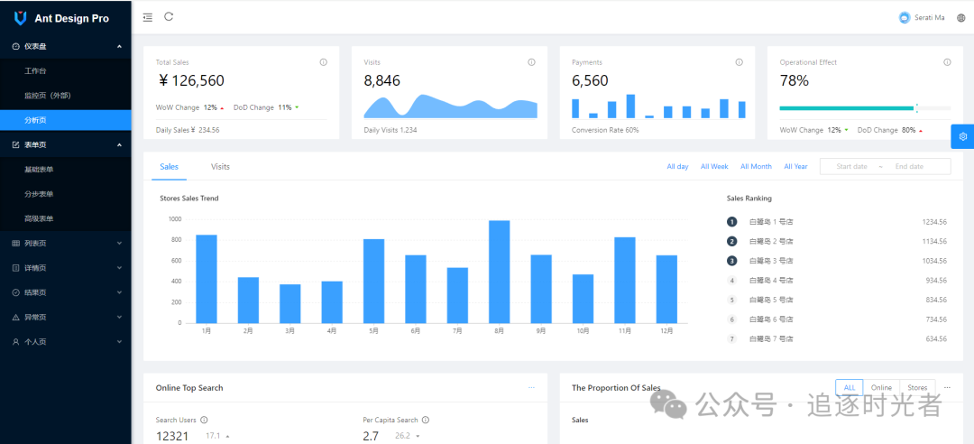The height and width of the screenshot is (444, 974).
Task: Open the blue settings gear drawer
Action: (962, 136)
